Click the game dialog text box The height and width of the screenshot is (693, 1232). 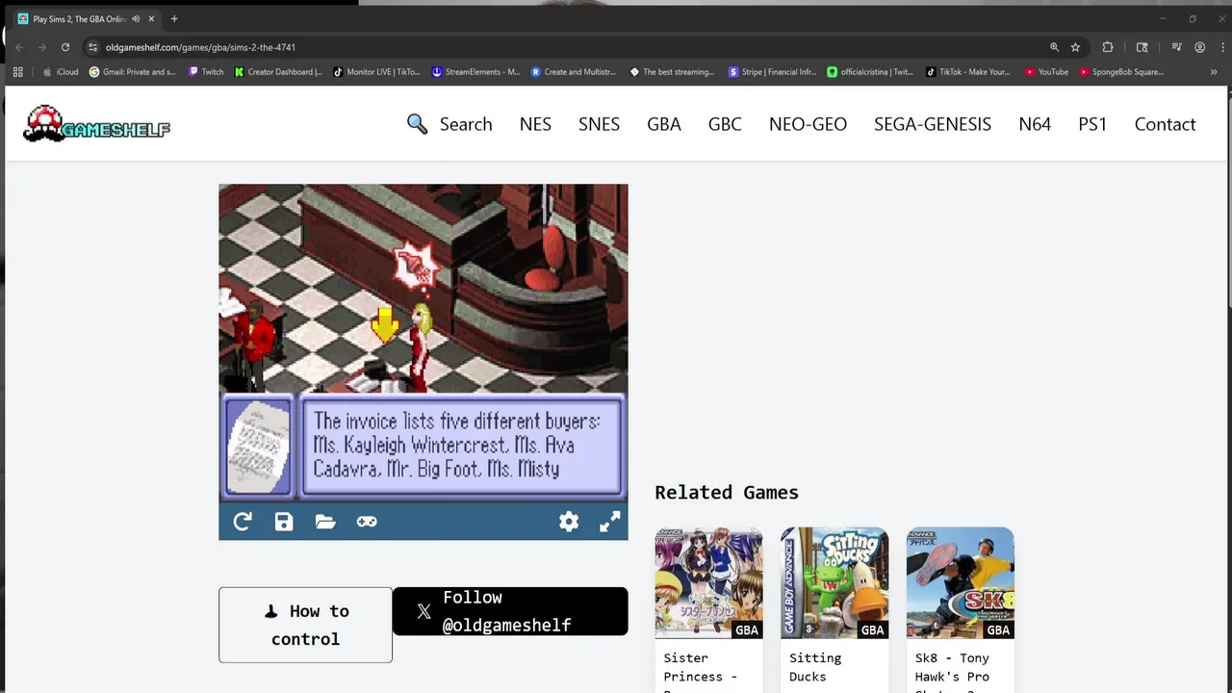pyautogui.click(x=462, y=446)
